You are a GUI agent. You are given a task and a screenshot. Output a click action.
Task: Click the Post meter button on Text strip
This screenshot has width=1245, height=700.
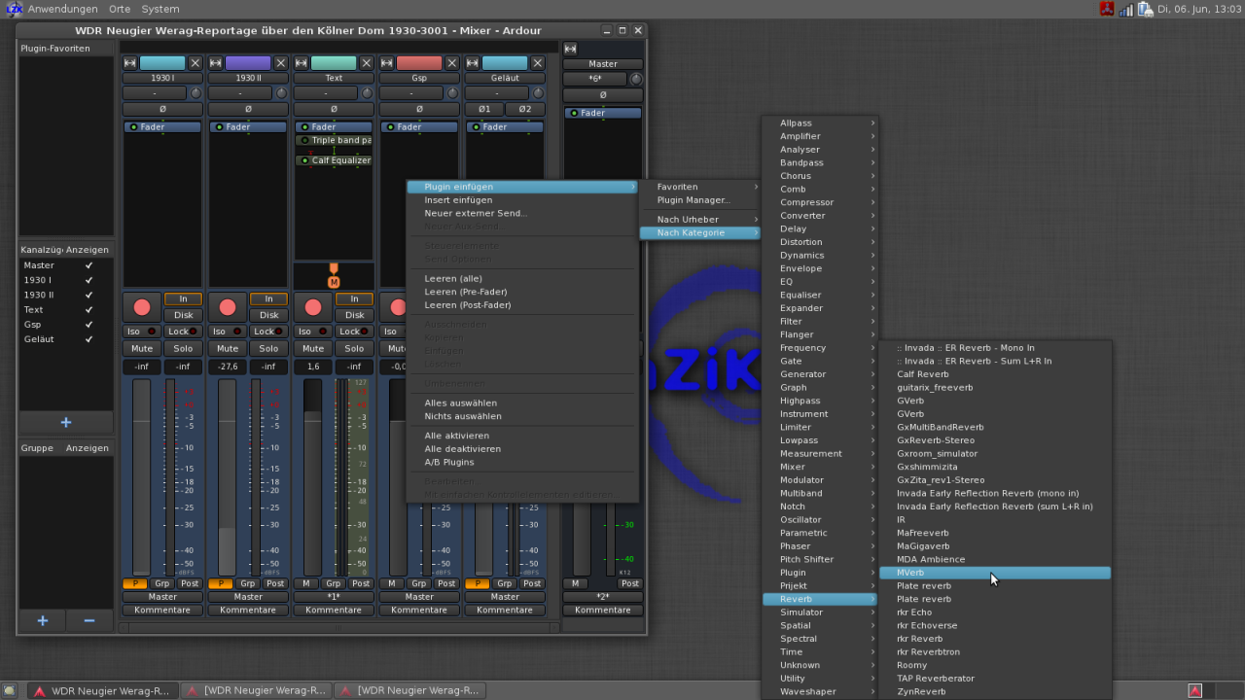[361, 583]
